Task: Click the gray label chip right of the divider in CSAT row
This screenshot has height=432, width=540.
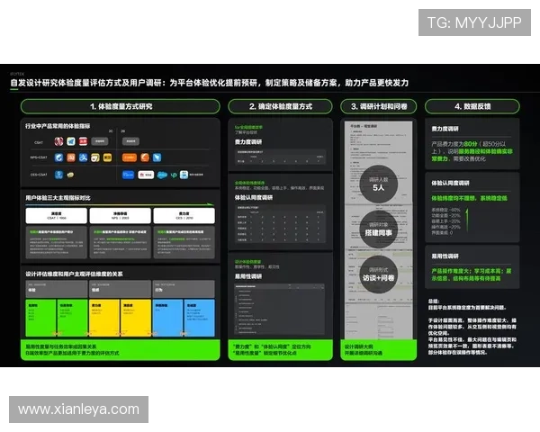Action: 130,141
